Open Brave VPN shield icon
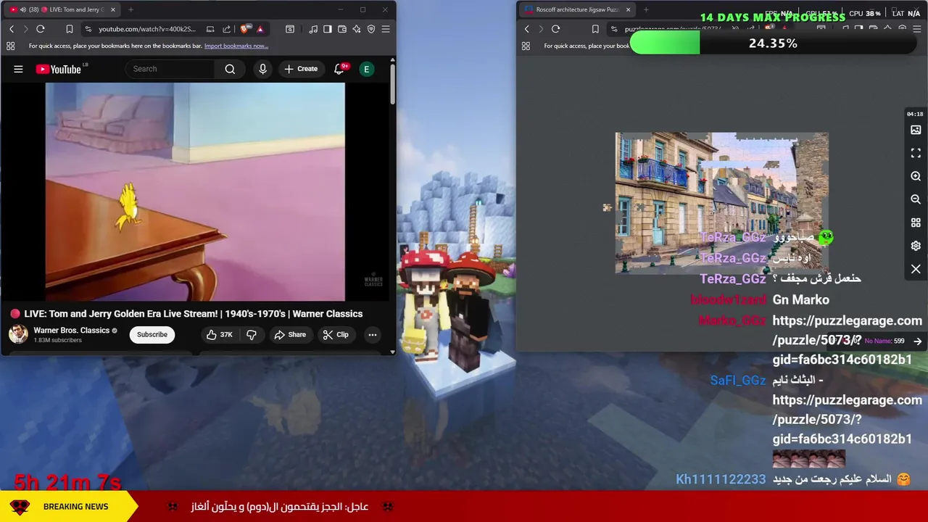 (371, 29)
